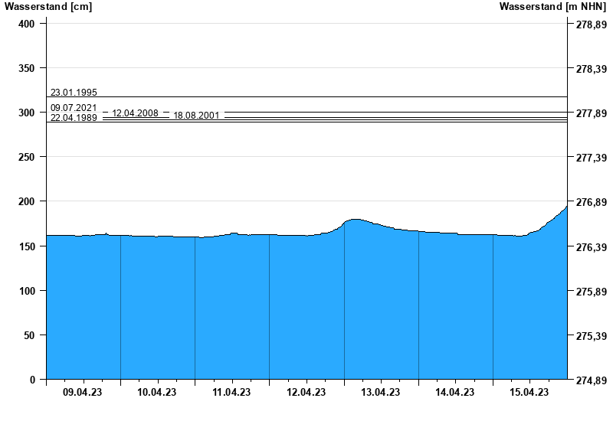Select the 22.04.1989 reference line label
Image resolution: width=613 pixels, height=421 pixels.
tap(74, 118)
